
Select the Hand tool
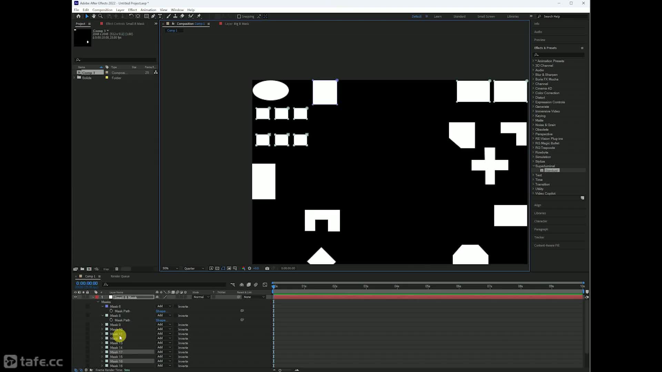(93, 16)
